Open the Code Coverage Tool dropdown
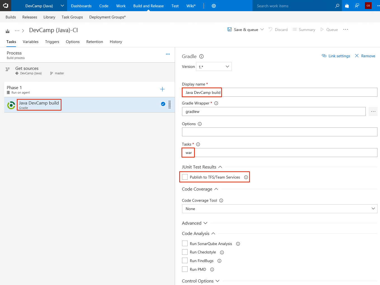 tap(280, 209)
